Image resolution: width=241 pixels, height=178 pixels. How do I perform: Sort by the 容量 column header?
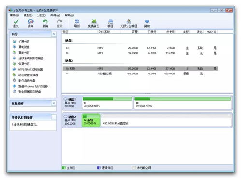coord(129,32)
